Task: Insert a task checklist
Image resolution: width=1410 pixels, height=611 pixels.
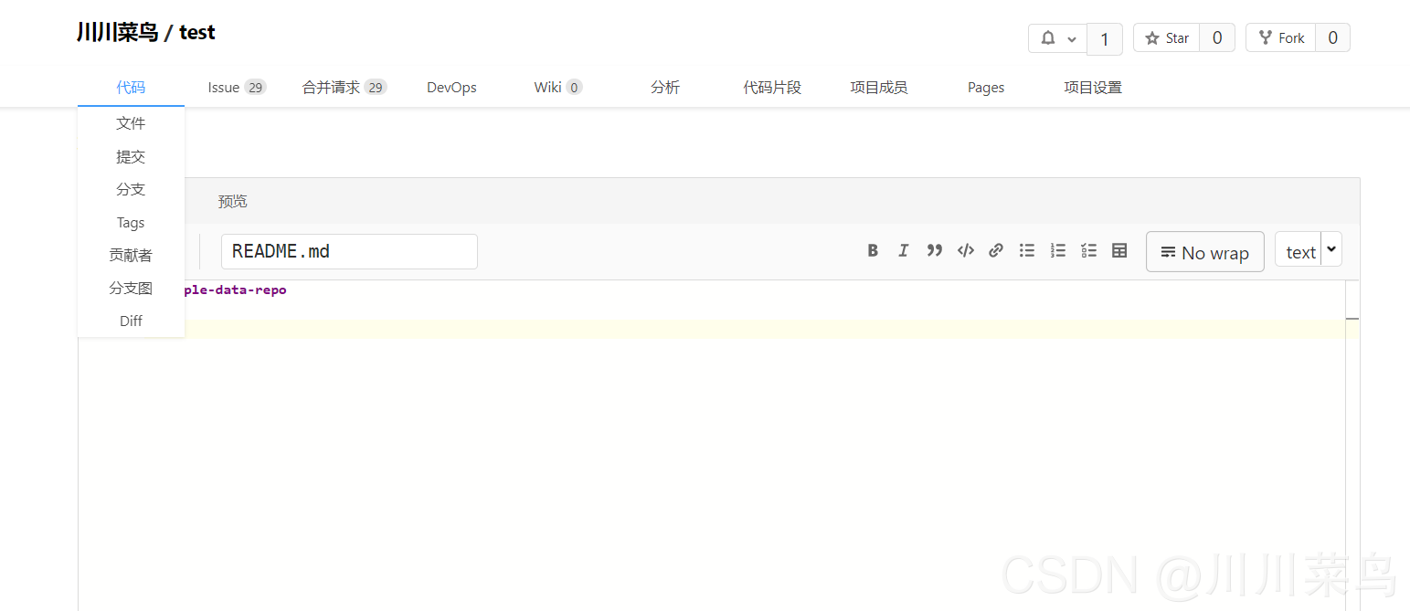Action: coord(1088,251)
